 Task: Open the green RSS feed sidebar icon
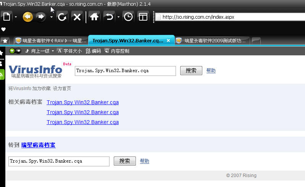(x=2, y=74)
